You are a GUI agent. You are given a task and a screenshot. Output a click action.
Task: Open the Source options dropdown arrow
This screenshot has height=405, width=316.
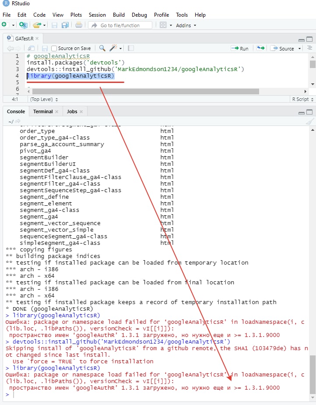click(299, 49)
